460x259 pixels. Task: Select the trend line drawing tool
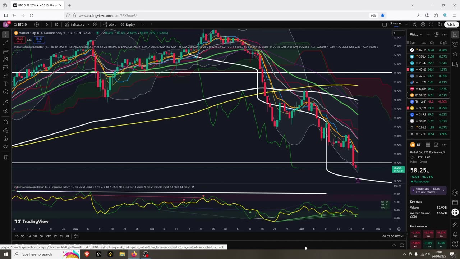[6, 43]
